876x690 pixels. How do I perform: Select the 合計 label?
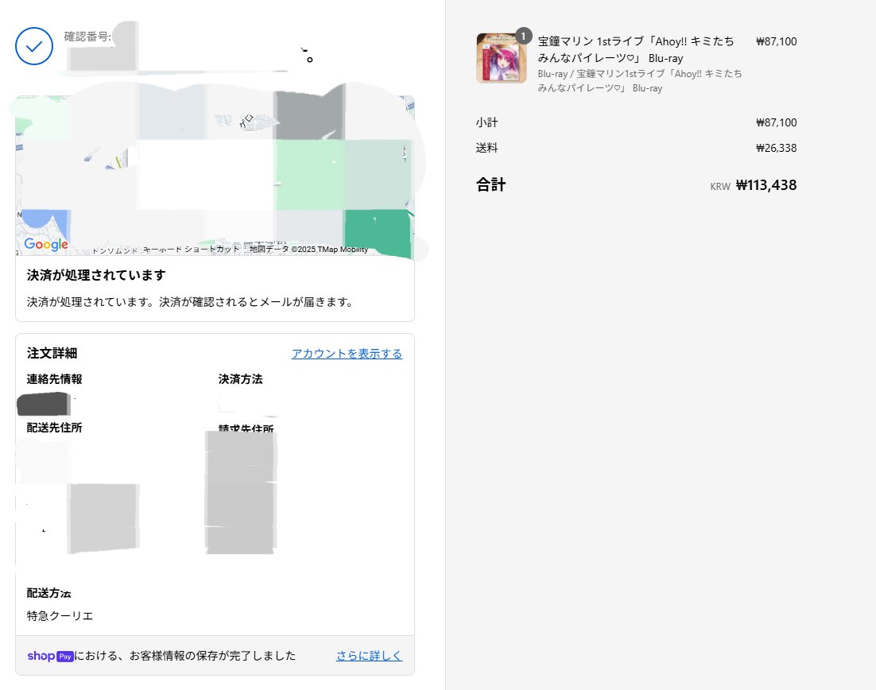[x=490, y=185]
